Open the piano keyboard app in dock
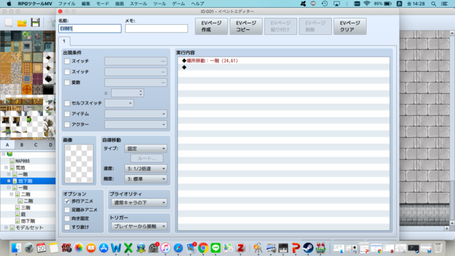 click(x=283, y=248)
